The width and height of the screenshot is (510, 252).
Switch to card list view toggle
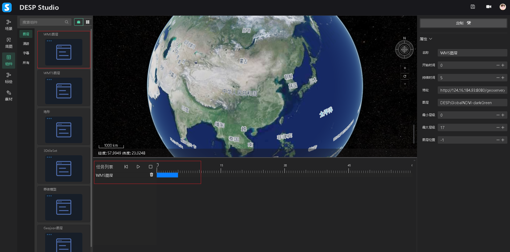(79, 22)
